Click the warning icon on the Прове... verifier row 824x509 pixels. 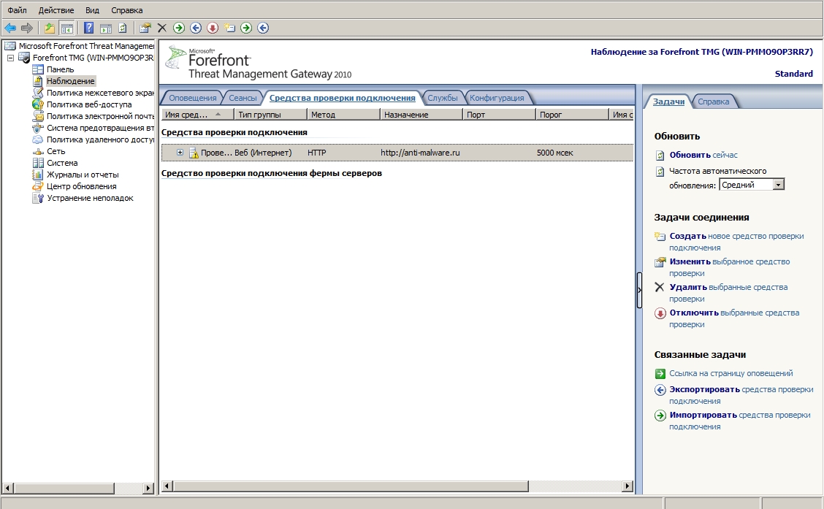tap(194, 153)
